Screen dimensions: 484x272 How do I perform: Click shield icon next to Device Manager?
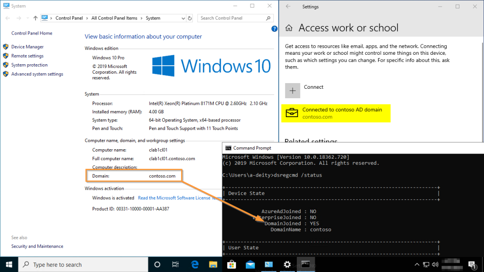click(6, 47)
